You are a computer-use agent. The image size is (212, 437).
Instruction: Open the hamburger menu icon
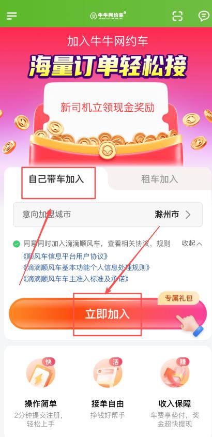[x=12, y=16]
